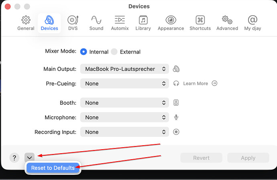Choose a Microphone input device
277x180 pixels.
pos(124,118)
